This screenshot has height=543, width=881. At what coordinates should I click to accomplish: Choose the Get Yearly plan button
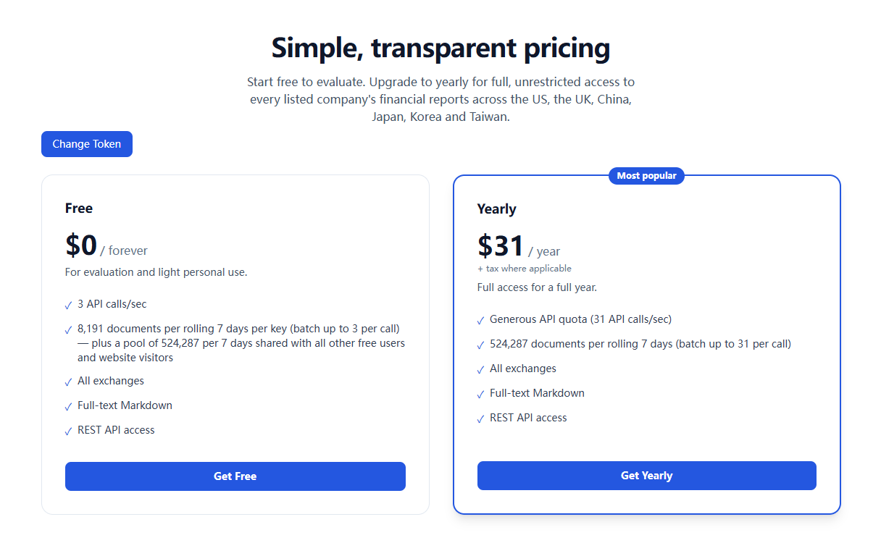coord(647,476)
